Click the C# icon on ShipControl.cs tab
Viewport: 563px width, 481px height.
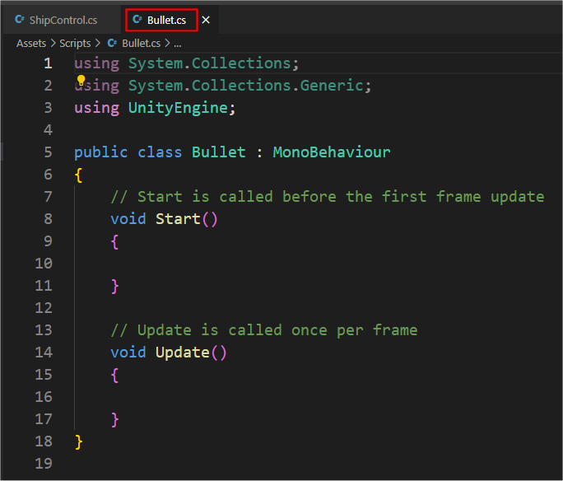point(20,20)
